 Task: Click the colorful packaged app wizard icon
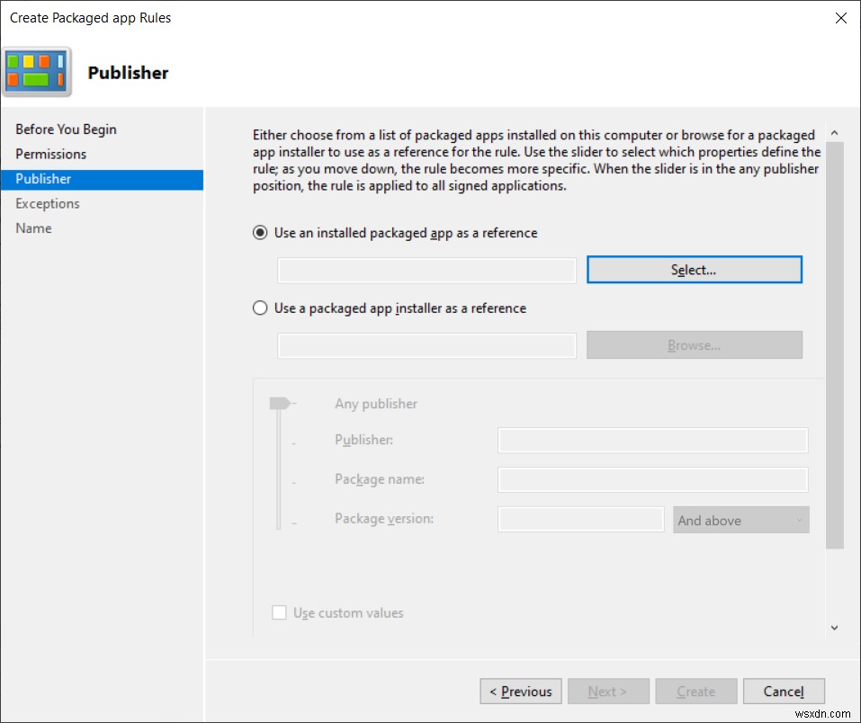click(x=37, y=70)
